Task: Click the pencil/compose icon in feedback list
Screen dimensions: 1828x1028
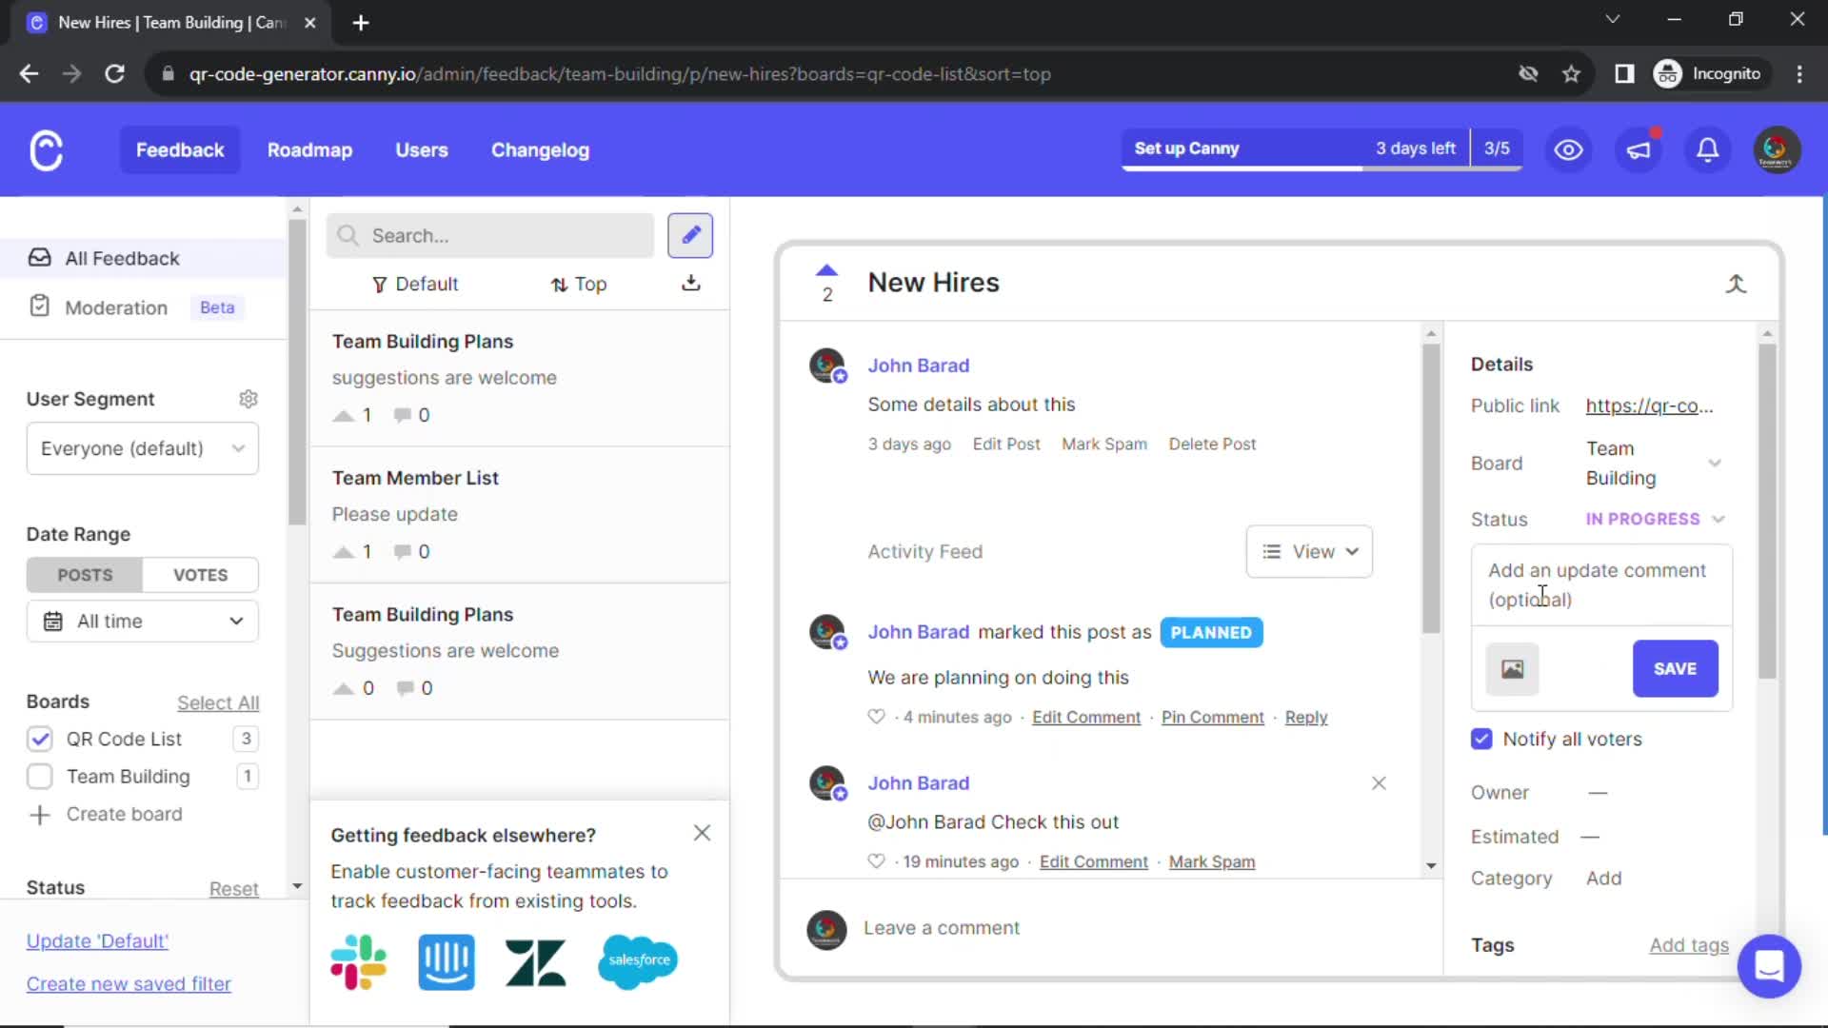Action: tap(692, 236)
